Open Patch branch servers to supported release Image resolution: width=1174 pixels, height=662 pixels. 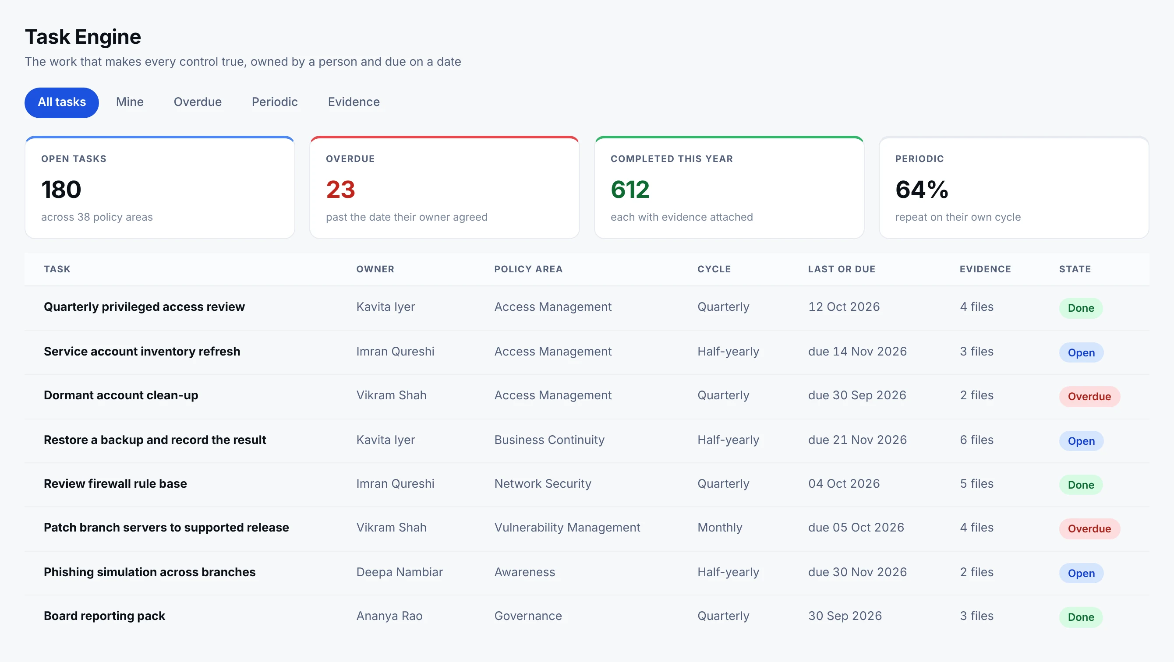[x=166, y=527]
